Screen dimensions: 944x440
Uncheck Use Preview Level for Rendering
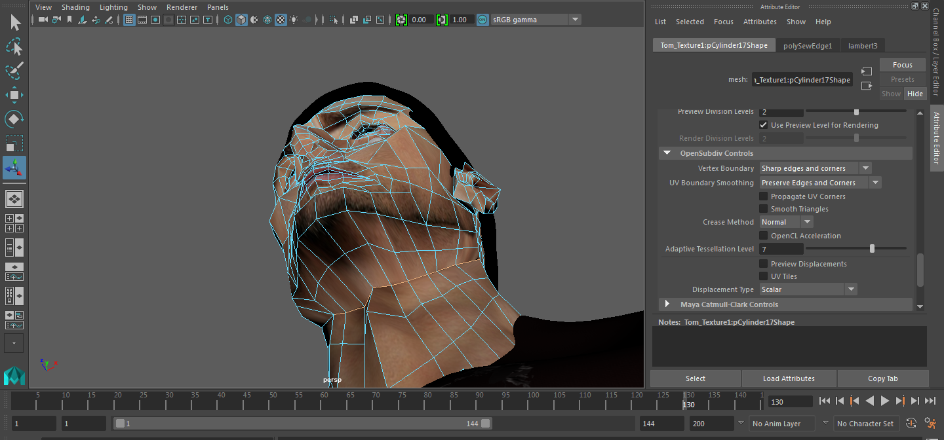[764, 124]
